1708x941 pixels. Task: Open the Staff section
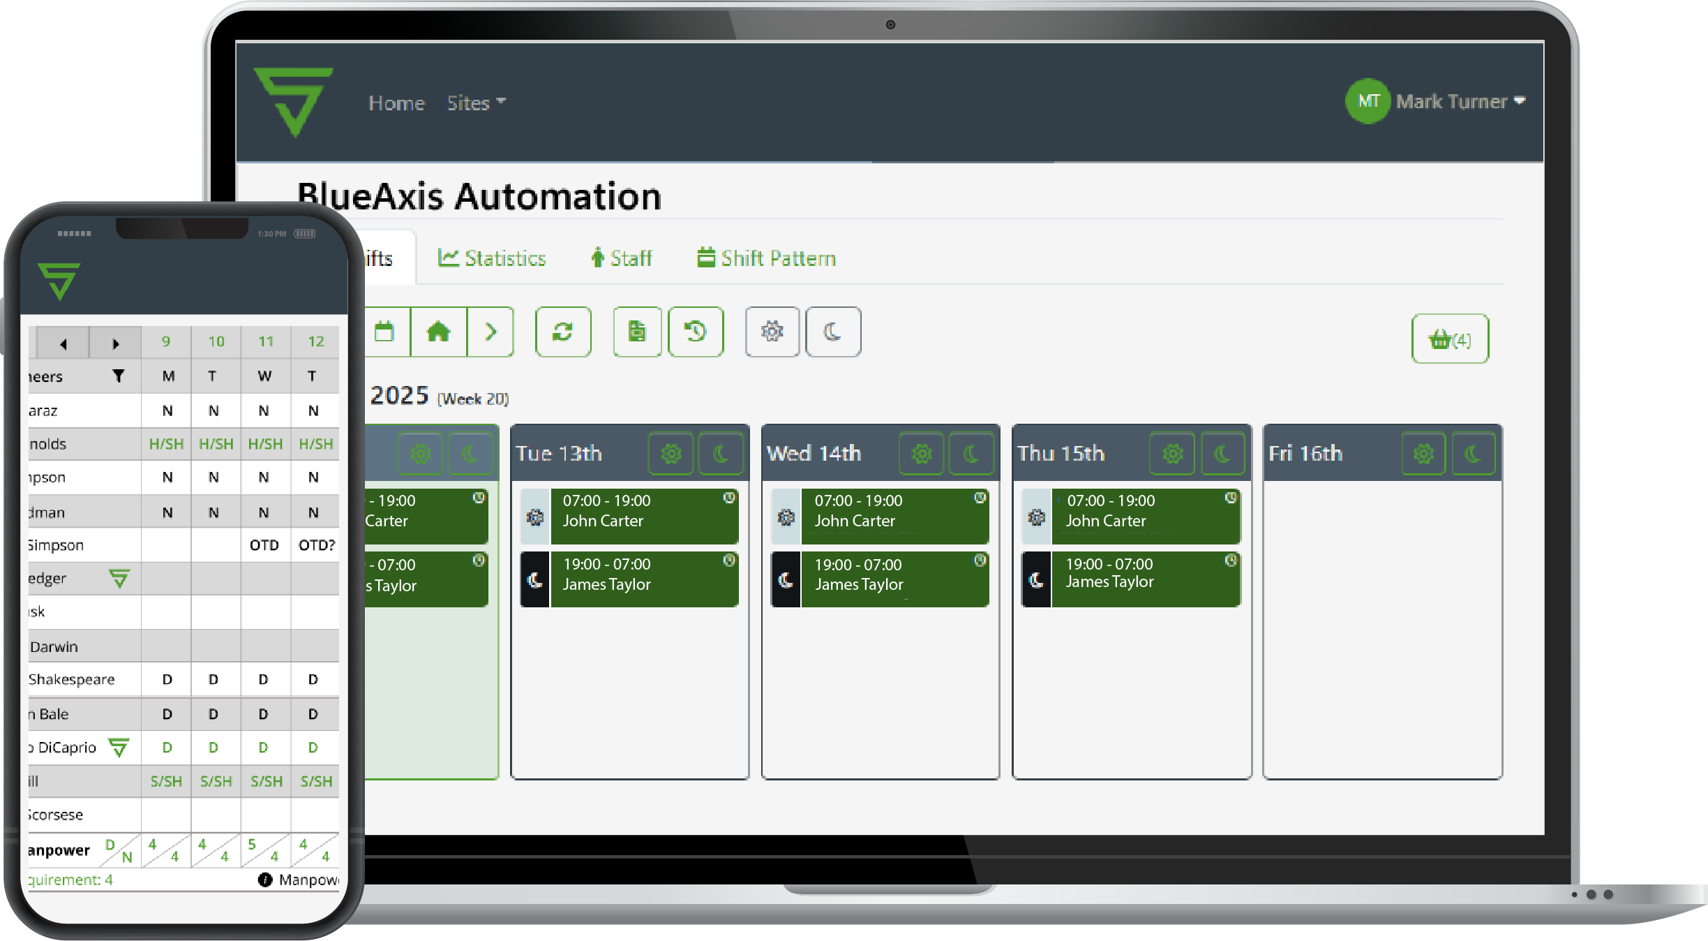[622, 258]
